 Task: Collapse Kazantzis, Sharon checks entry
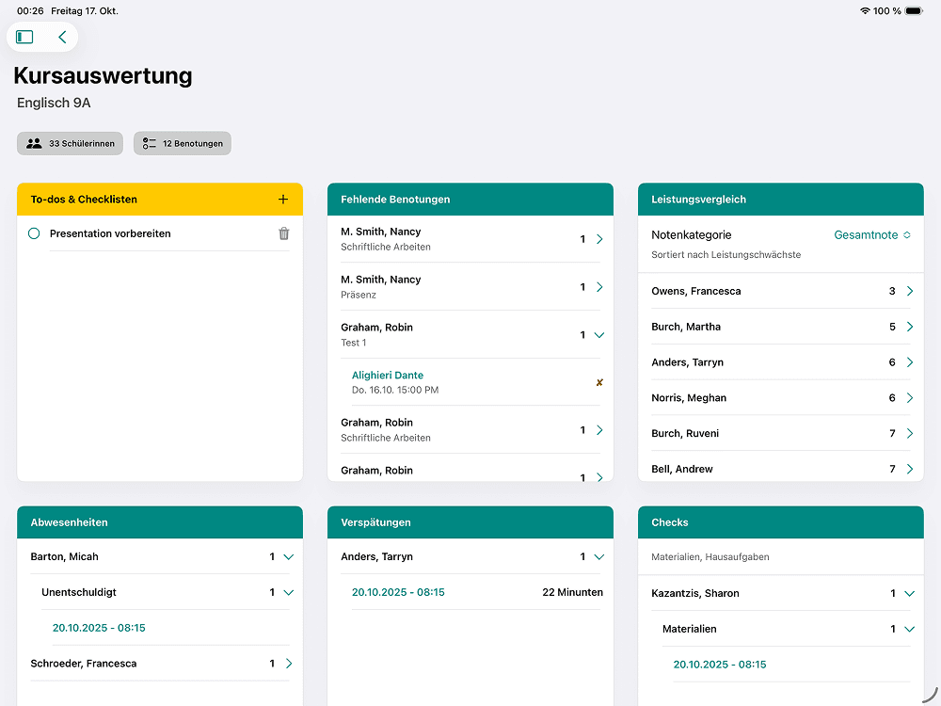(x=909, y=594)
